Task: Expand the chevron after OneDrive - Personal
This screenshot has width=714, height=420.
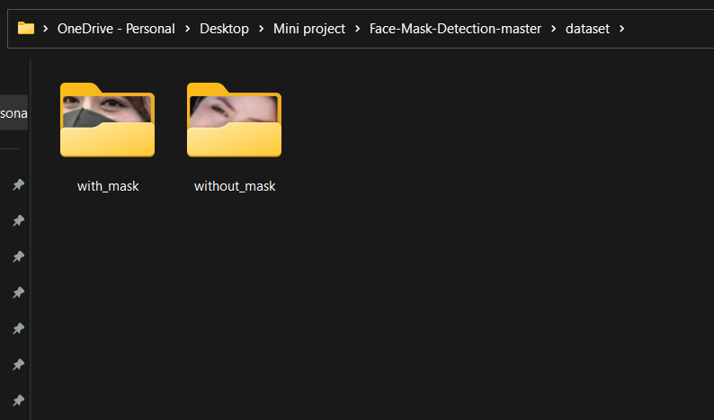Action: 187,29
